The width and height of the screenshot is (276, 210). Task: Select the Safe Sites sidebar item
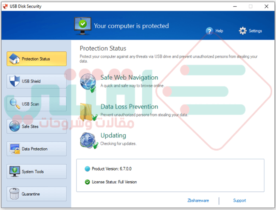coord(37,126)
